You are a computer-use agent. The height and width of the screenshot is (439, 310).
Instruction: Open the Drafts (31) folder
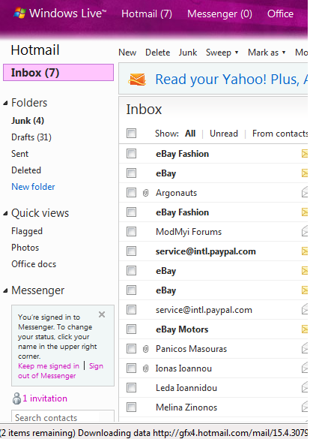point(31,137)
